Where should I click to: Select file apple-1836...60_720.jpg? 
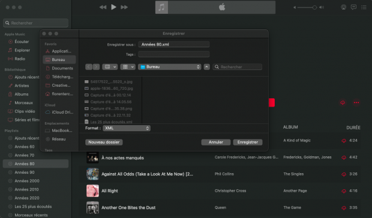(x=109, y=88)
